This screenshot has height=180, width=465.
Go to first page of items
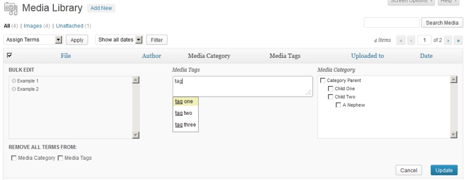pyautogui.click(x=401, y=40)
